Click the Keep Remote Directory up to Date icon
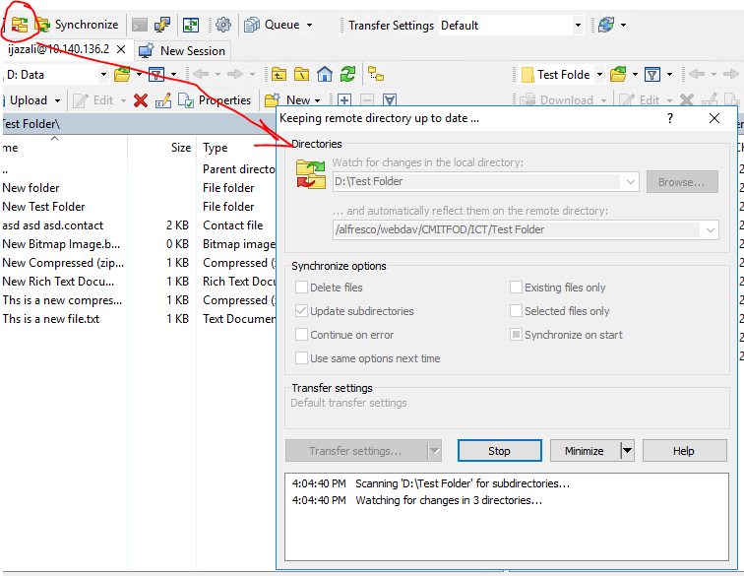Image resolution: width=744 pixels, height=576 pixels. point(19,25)
